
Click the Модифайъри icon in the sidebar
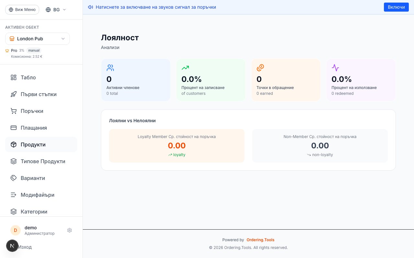click(x=13, y=195)
